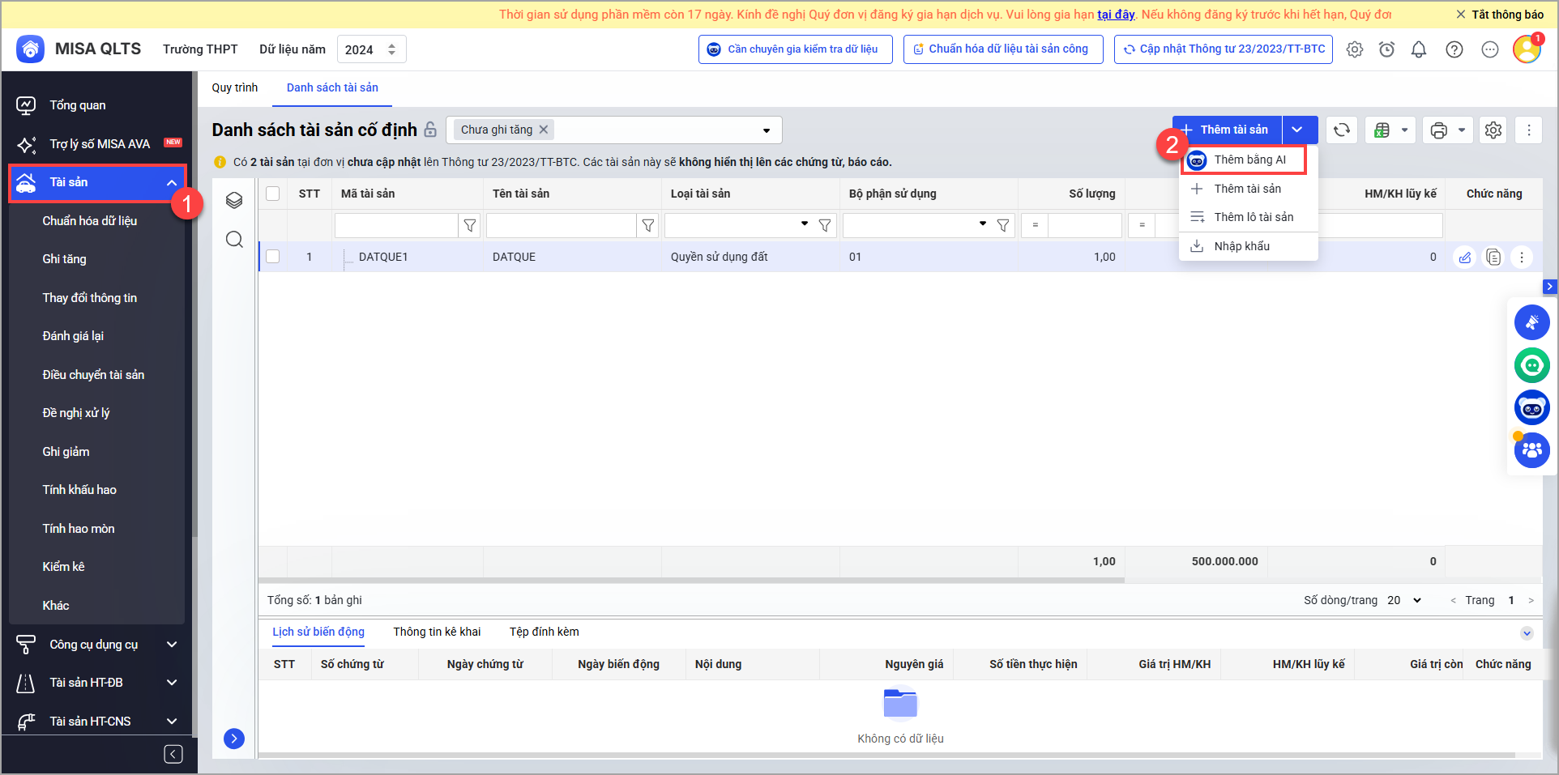Click the refresh data icon
The width and height of the screenshot is (1559, 775).
point(1342,130)
